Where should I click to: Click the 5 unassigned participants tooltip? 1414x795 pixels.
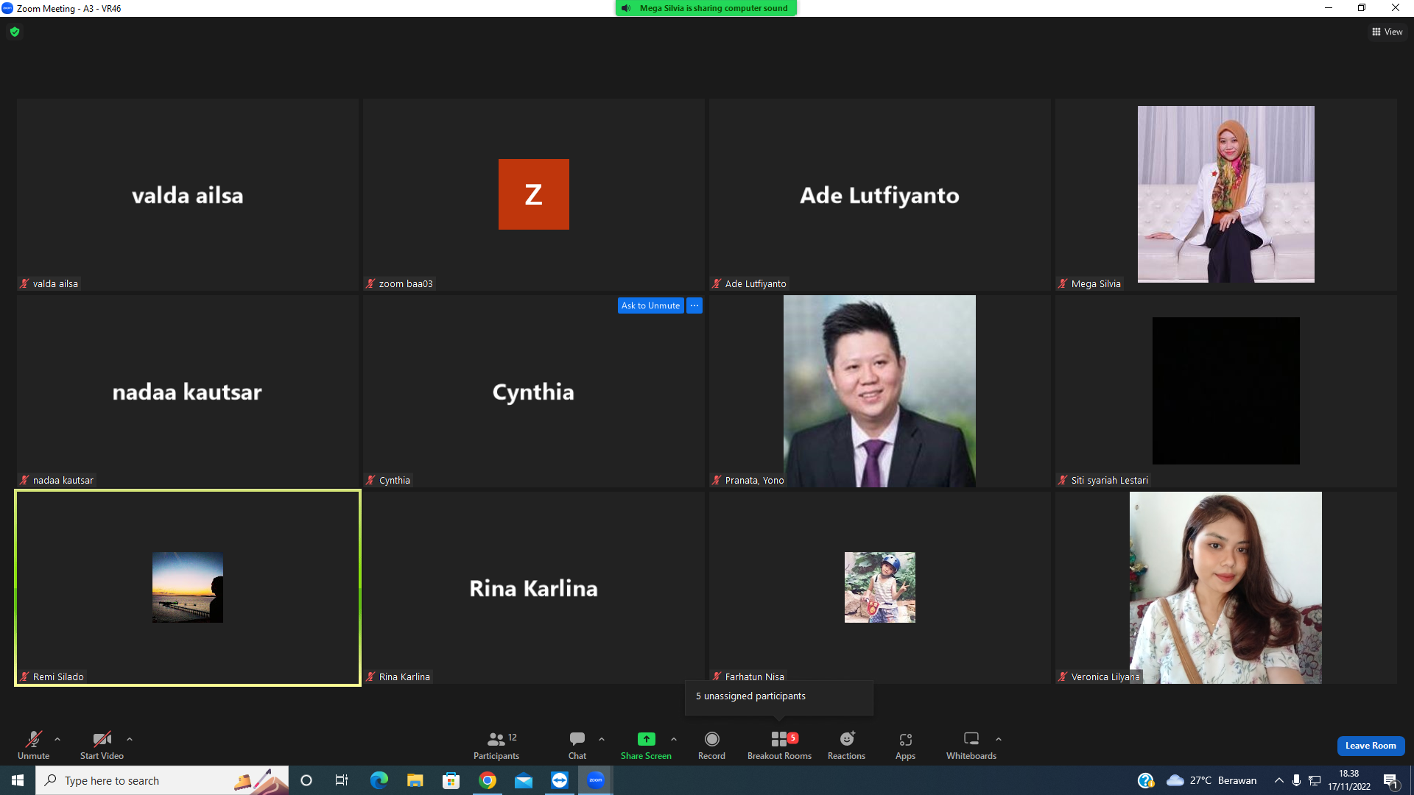pos(779,696)
